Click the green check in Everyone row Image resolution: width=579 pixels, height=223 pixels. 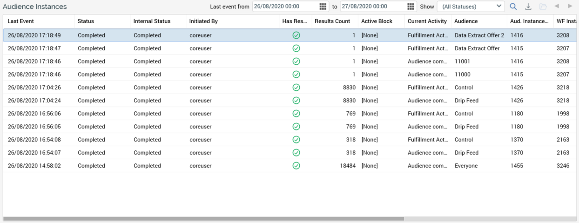[x=296, y=166]
